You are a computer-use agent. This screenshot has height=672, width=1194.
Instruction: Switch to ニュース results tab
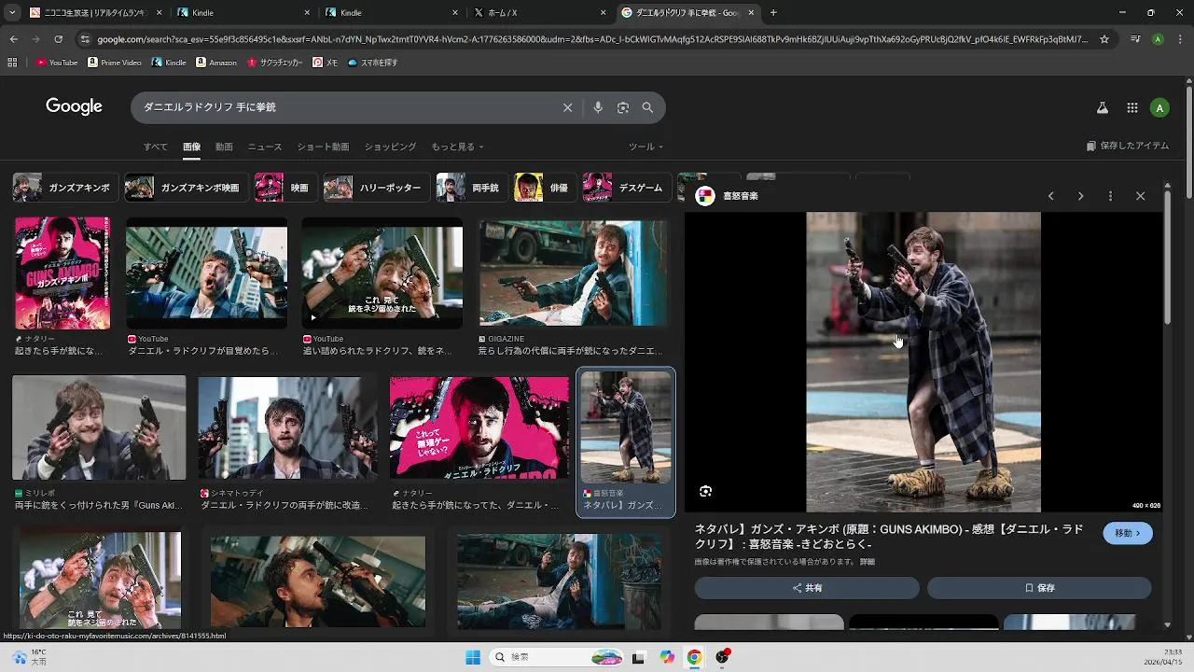[265, 147]
